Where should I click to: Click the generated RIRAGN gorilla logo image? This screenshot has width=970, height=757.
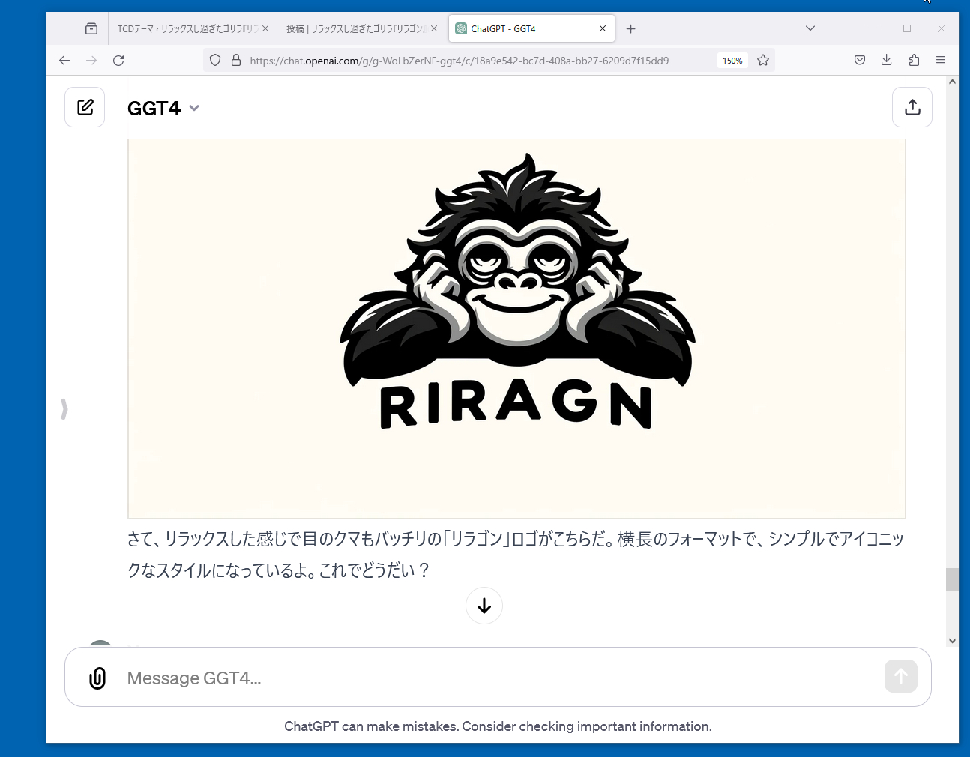click(516, 328)
